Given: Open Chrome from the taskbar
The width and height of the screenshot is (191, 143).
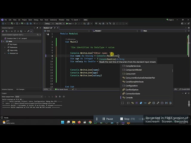Looking at the screenshot, I should tap(90, 122).
